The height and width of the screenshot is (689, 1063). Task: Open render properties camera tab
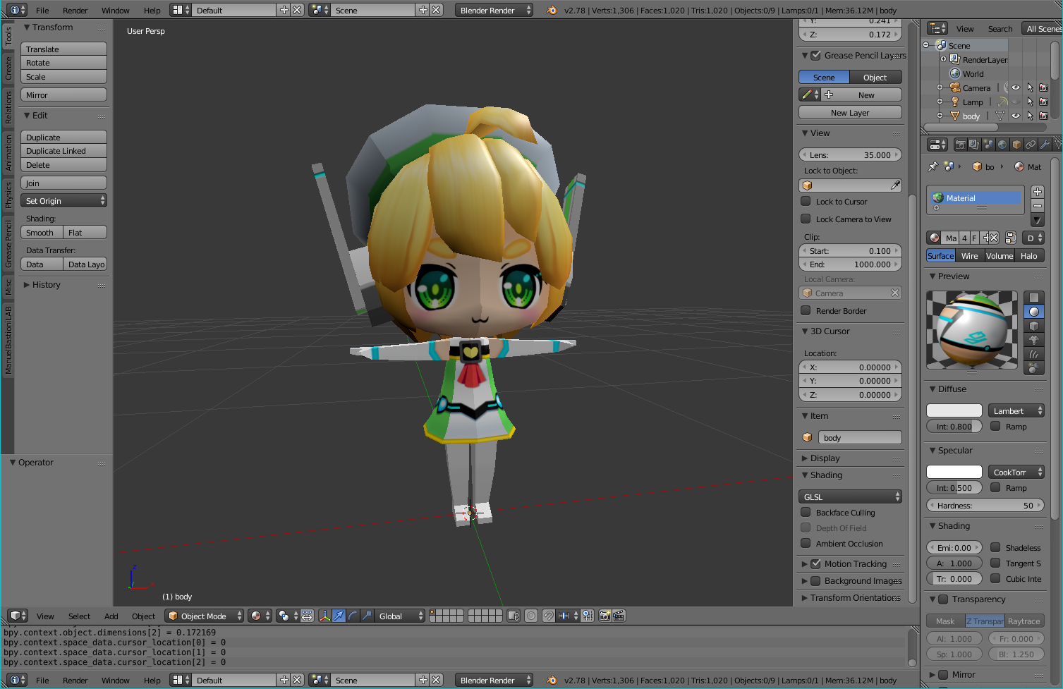tap(960, 145)
